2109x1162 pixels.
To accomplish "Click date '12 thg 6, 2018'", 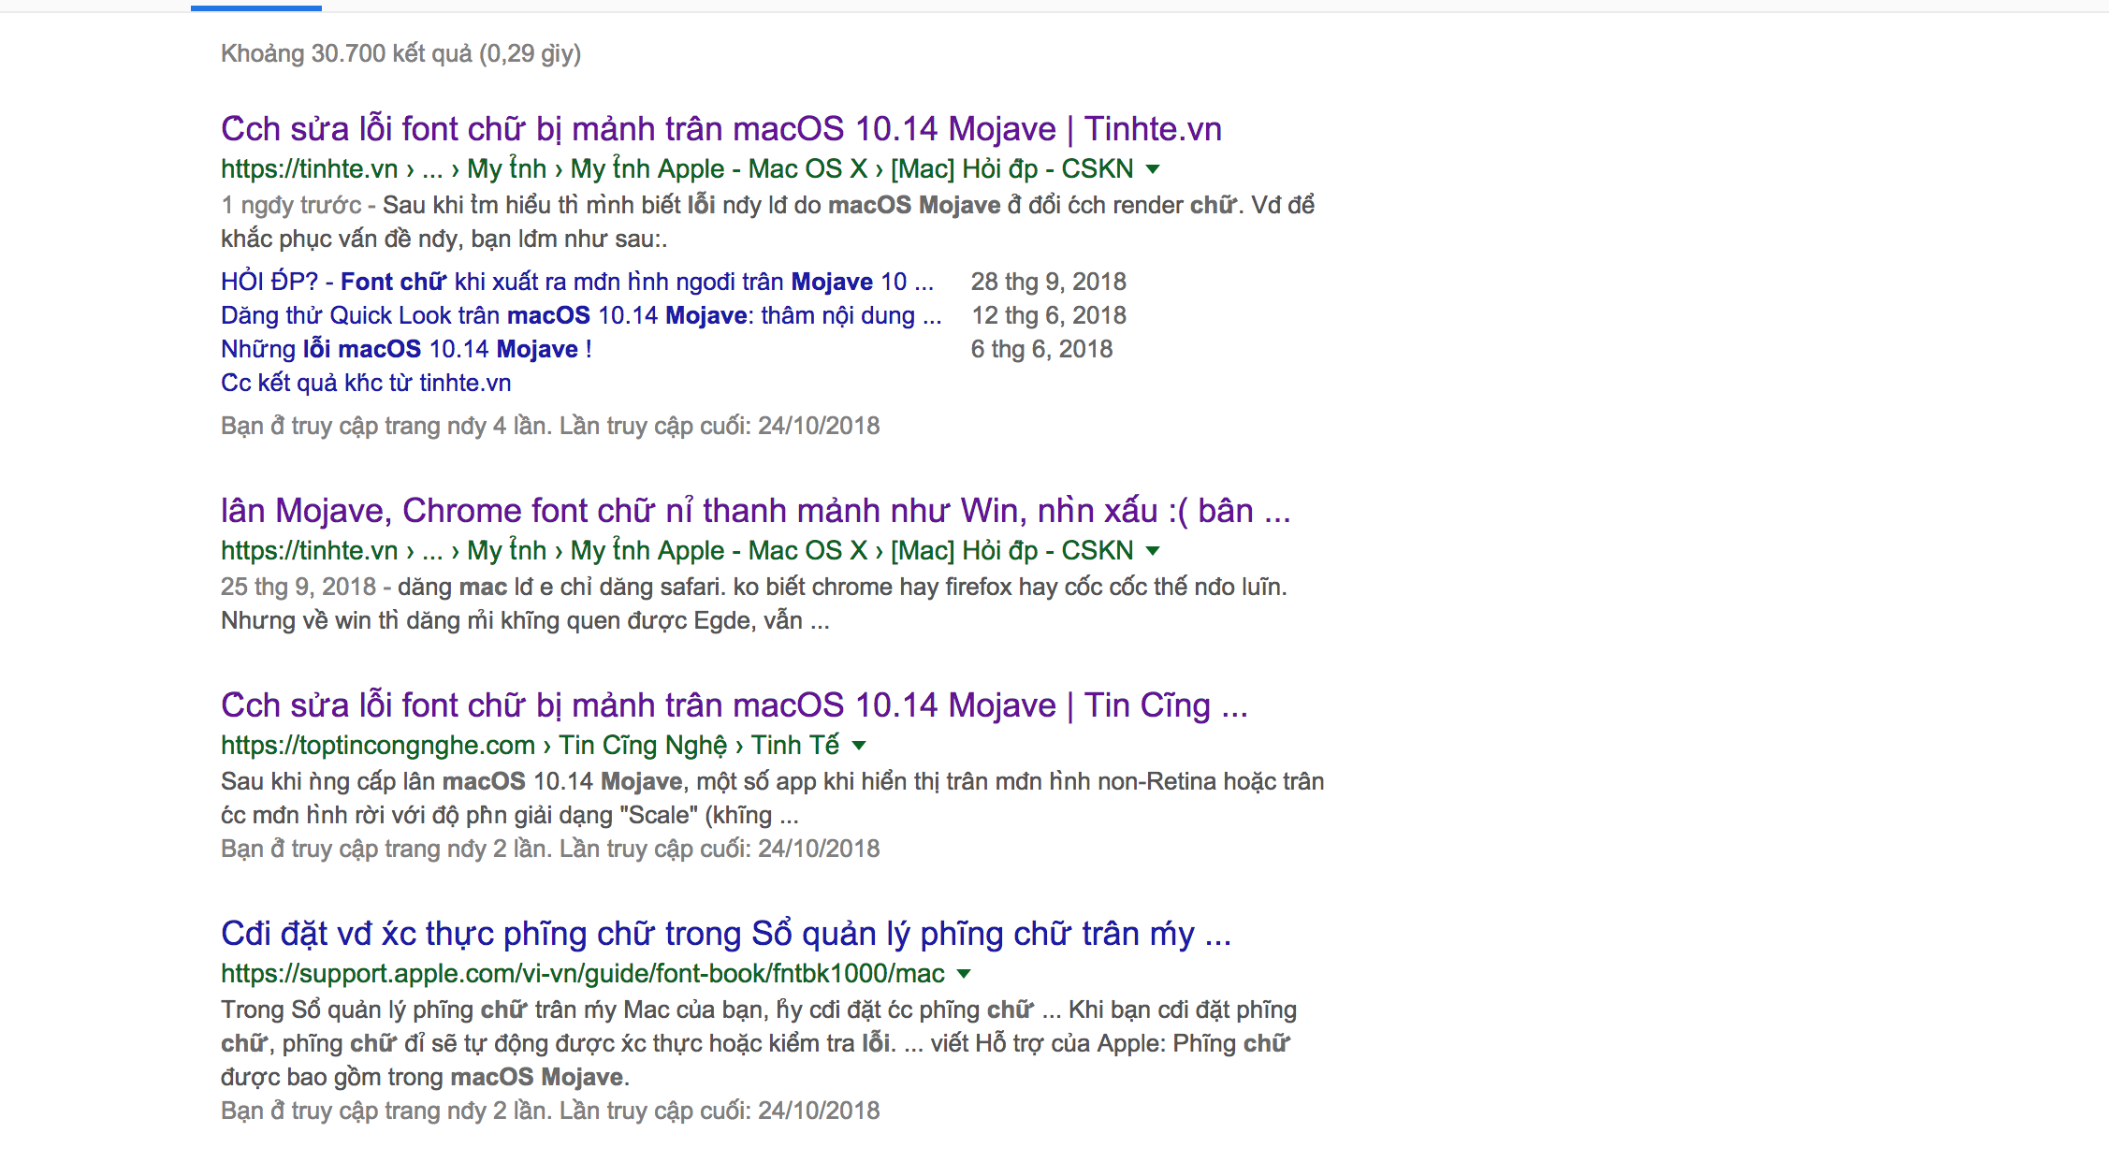I will 1048,315.
